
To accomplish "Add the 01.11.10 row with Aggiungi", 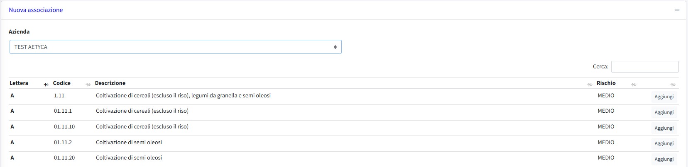I will coord(664,128).
